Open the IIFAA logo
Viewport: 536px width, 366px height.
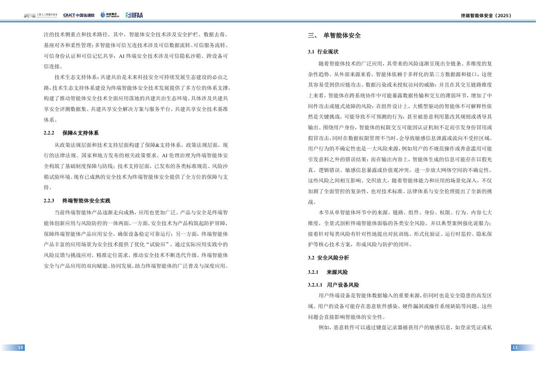pos(134,15)
